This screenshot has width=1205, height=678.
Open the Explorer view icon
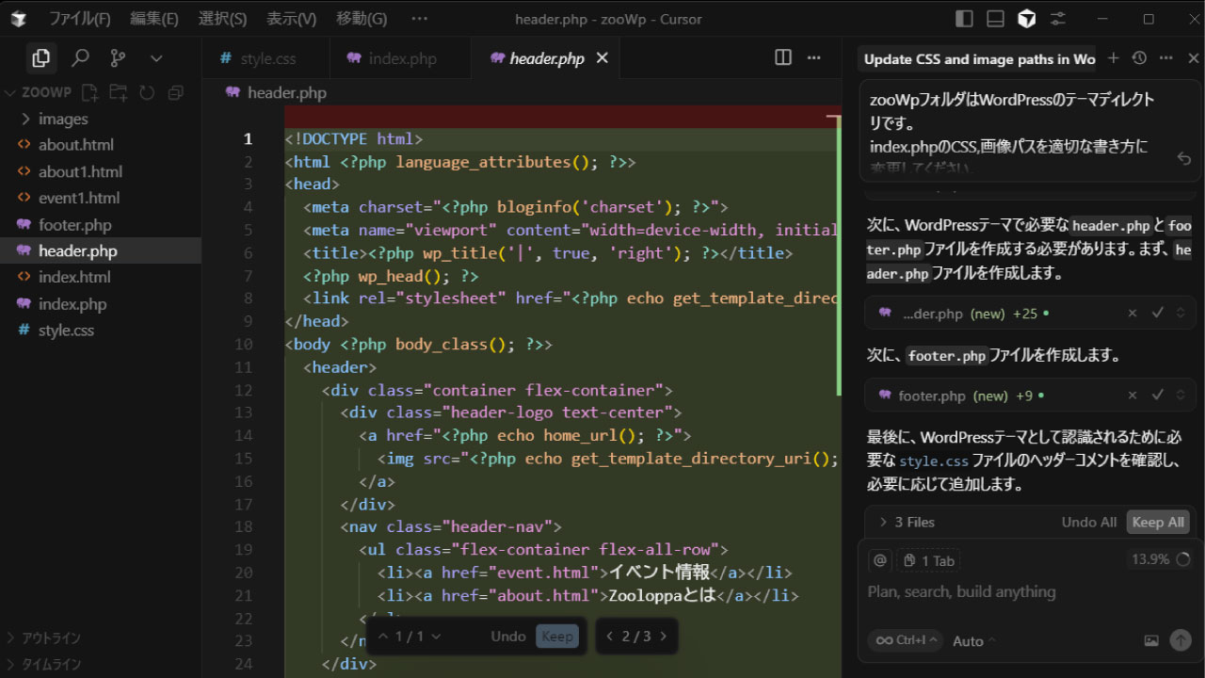tap(40, 58)
